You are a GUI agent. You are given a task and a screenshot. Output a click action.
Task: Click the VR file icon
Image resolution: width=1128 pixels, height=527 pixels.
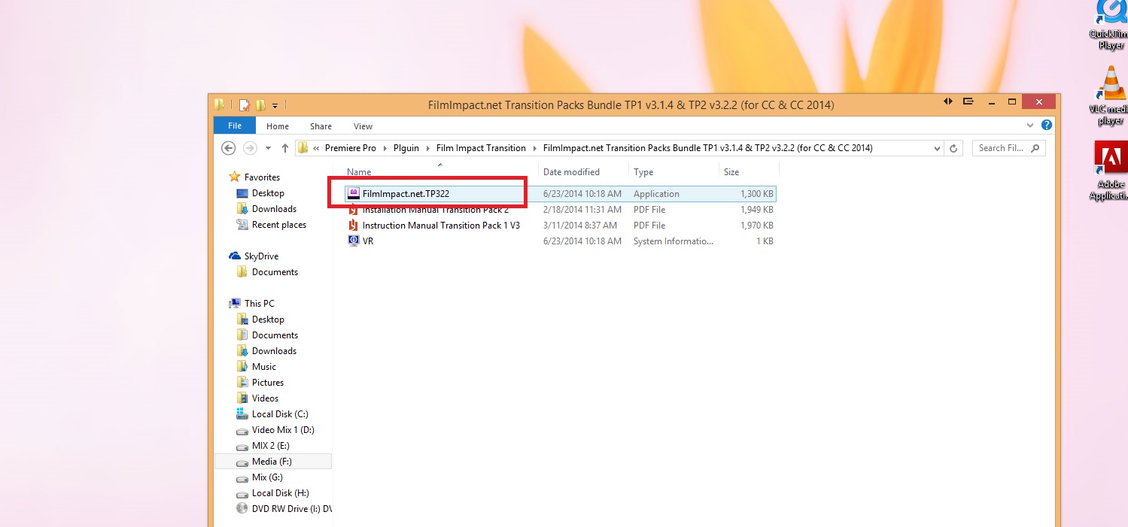pyautogui.click(x=354, y=241)
